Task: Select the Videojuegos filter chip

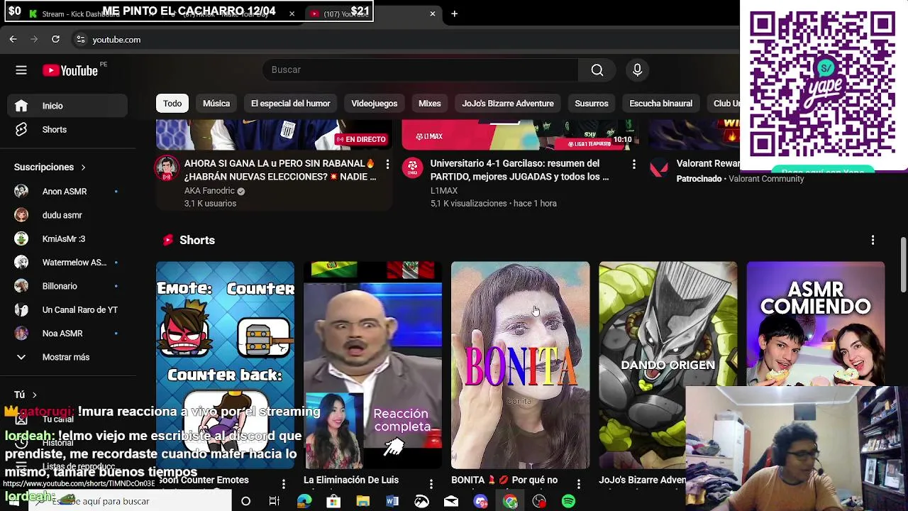Action: click(x=375, y=104)
